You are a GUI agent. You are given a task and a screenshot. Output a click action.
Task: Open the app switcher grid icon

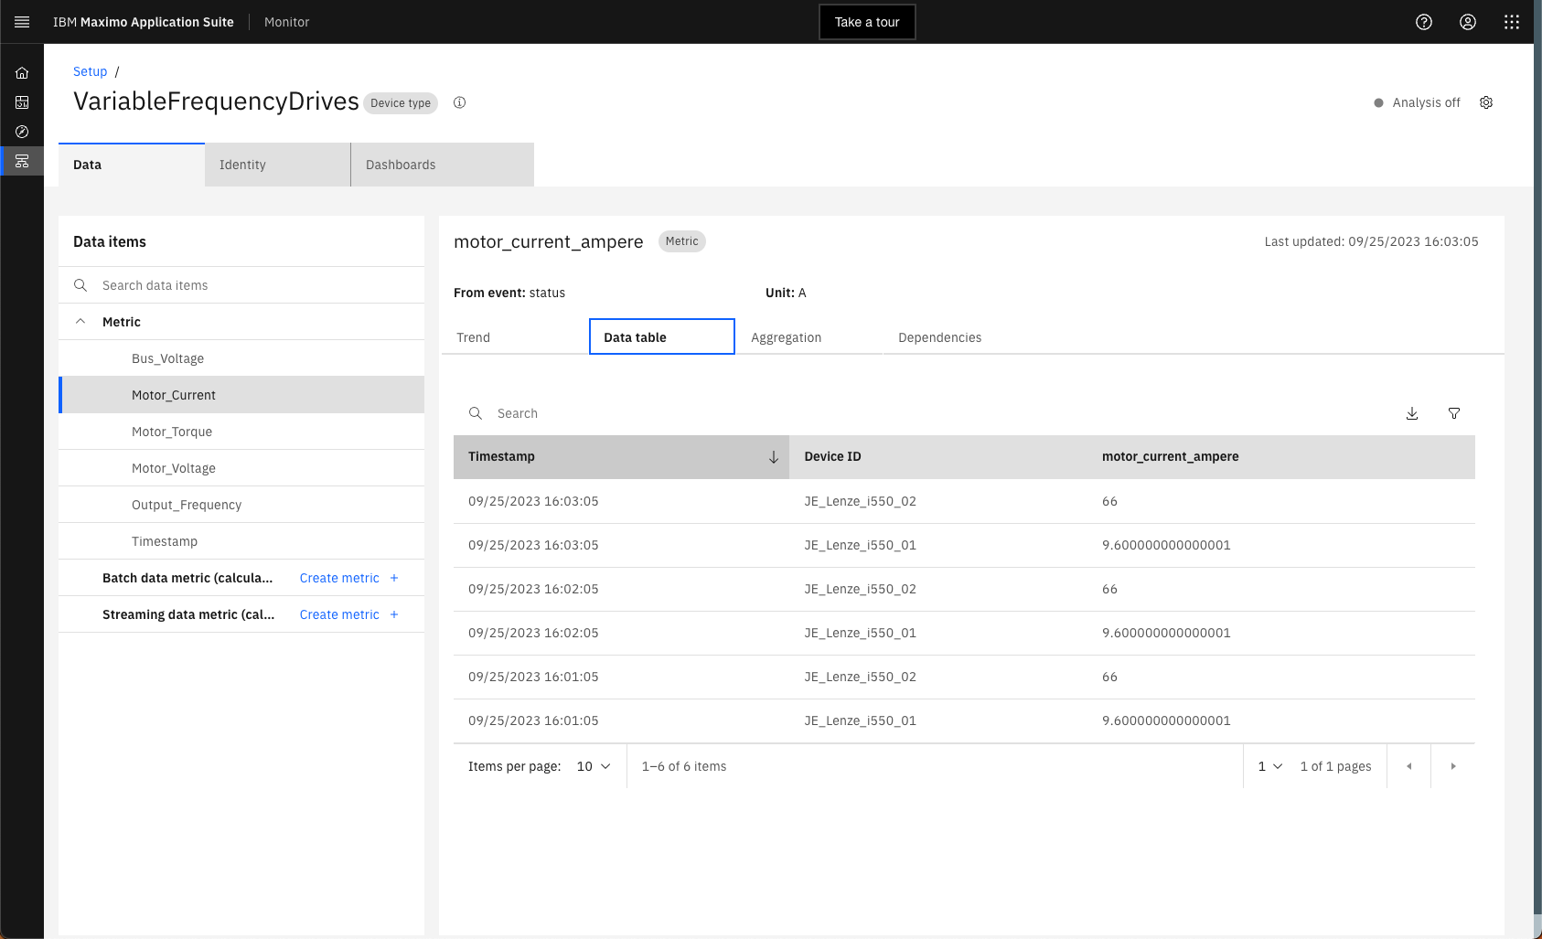coord(1512,22)
